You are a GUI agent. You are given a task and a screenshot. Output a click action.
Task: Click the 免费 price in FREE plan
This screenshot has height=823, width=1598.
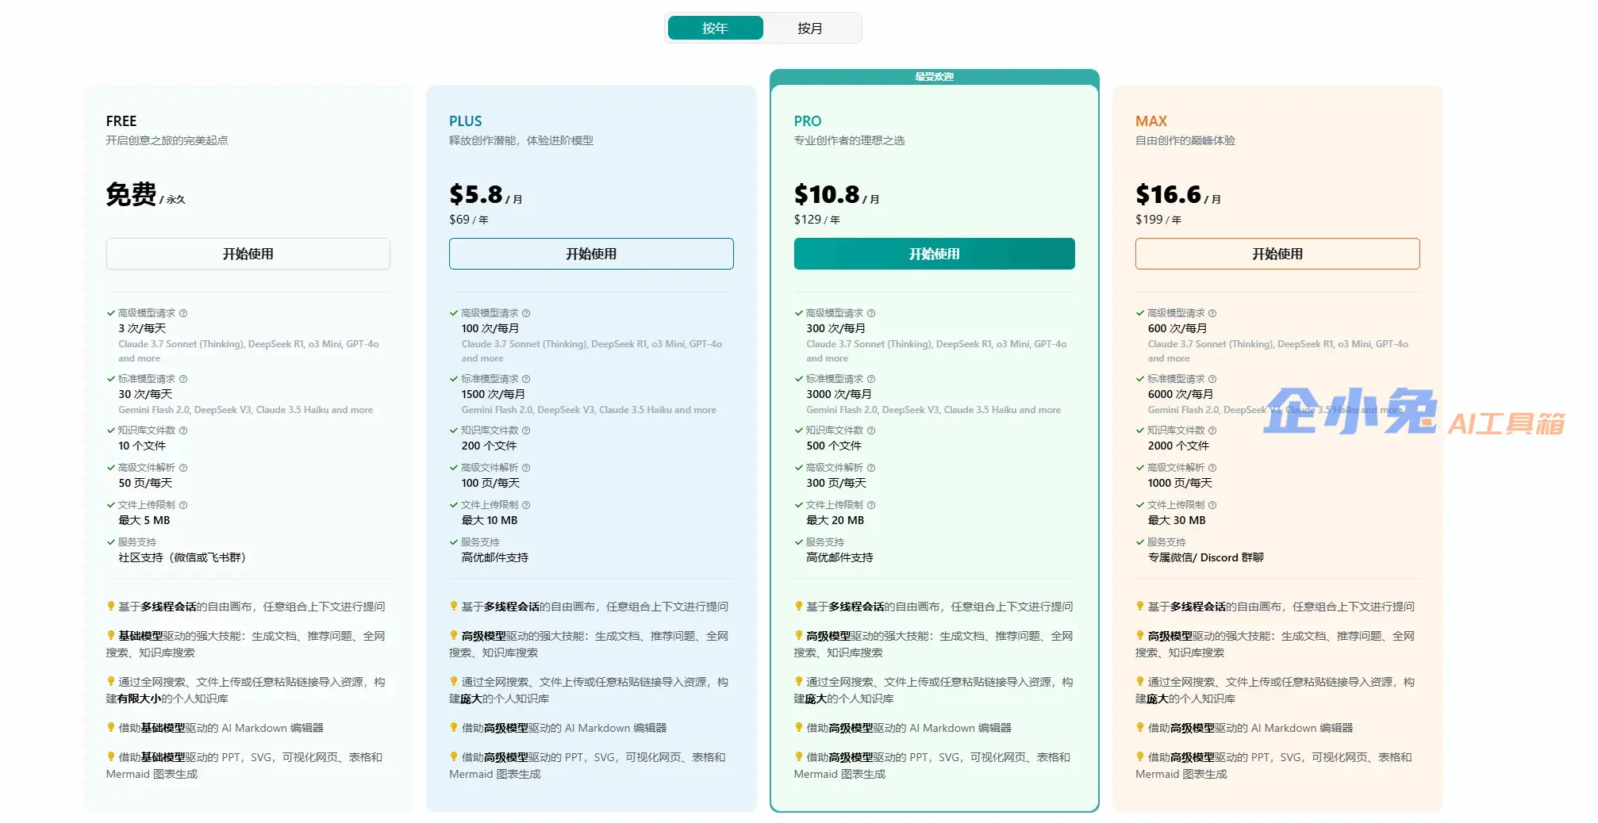point(132,194)
